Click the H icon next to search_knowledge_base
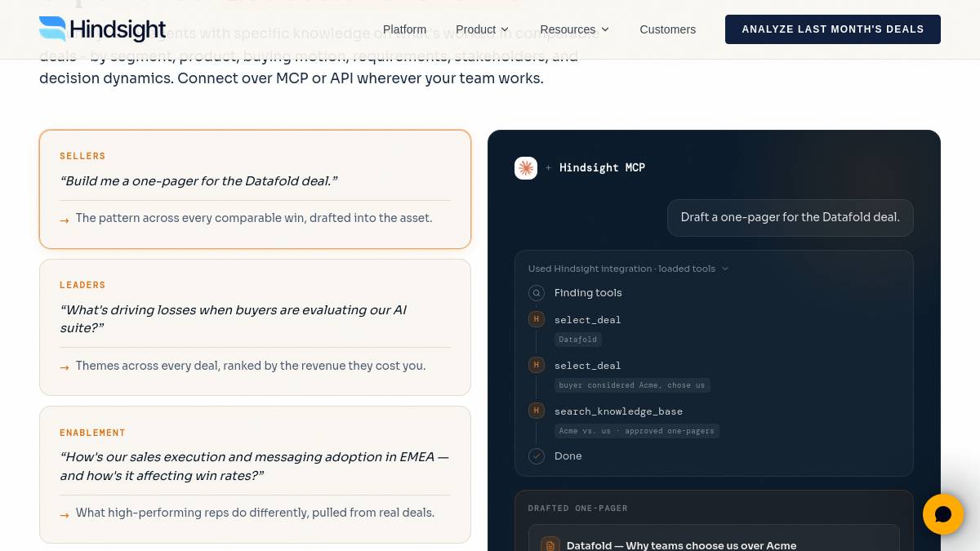Screen dimensions: 980x551 click(537, 411)
